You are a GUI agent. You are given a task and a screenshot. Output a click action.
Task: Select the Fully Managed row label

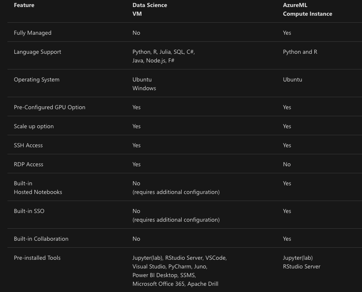click(x=32, y=33)
